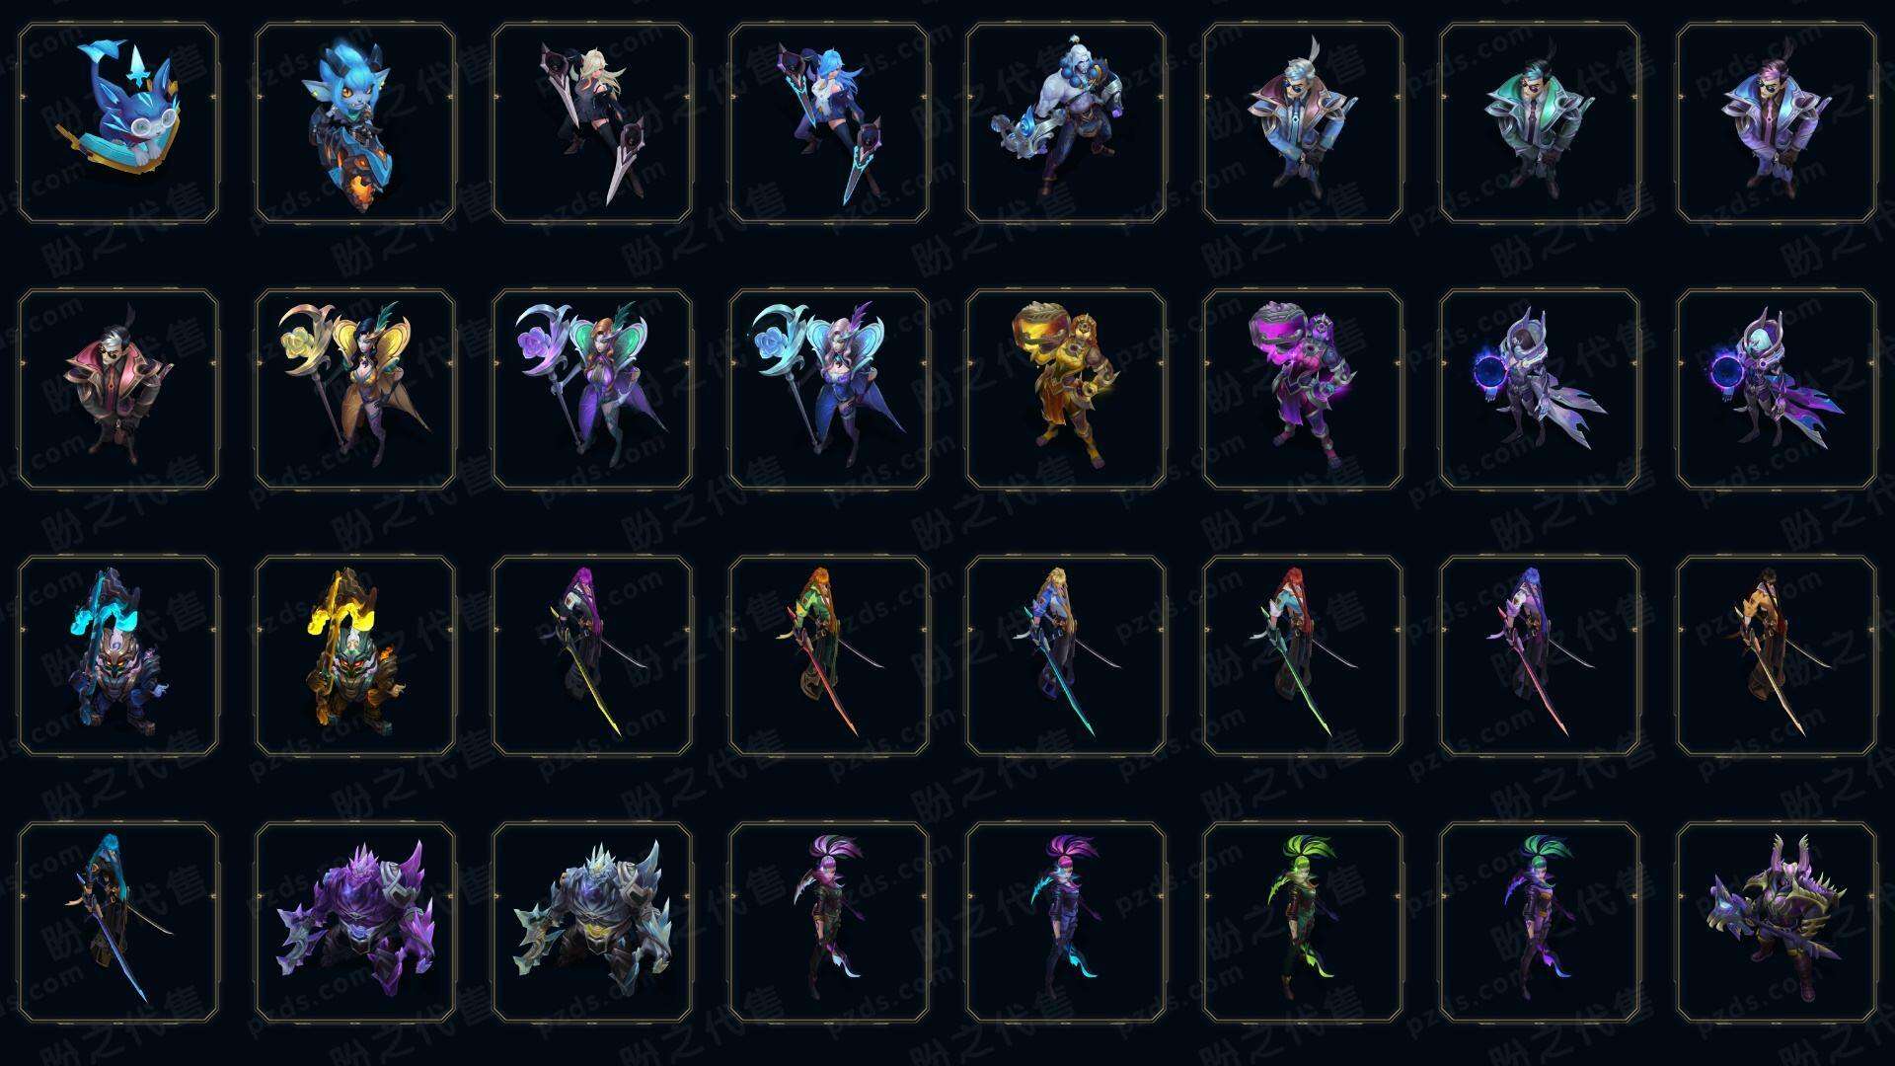Select the pink-ponytail assassin with cyan blade
Viewport: 1895px width, 1066px height.
[x=1066, y=922]
